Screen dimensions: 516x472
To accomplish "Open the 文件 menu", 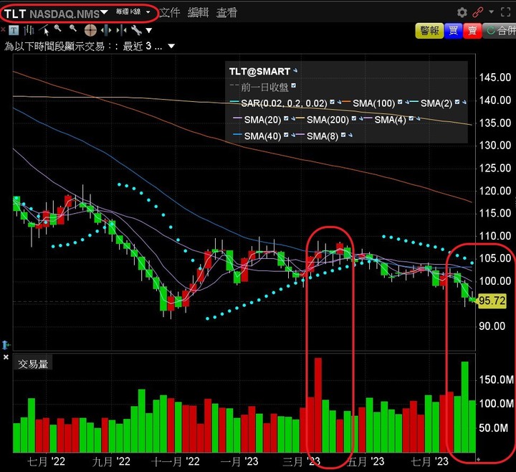I will coord(170,12).
